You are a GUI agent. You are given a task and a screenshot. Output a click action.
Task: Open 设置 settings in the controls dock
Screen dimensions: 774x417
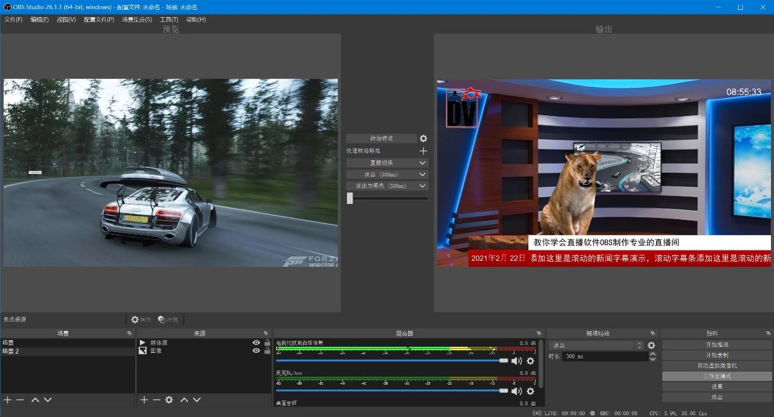(x=717, y=386)
